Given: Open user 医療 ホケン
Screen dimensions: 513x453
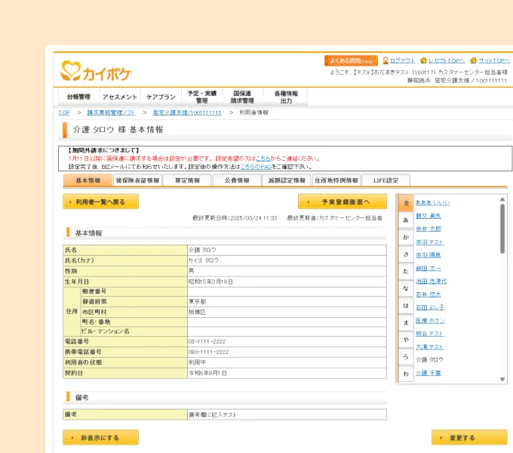Looking at the screenshot, I should pos(431,320).
